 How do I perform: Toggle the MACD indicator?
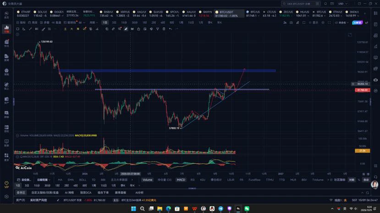click(181, 180)
